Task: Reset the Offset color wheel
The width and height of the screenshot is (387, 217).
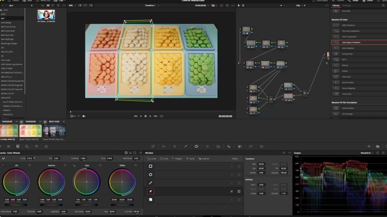Action: (x=136, y=165)
